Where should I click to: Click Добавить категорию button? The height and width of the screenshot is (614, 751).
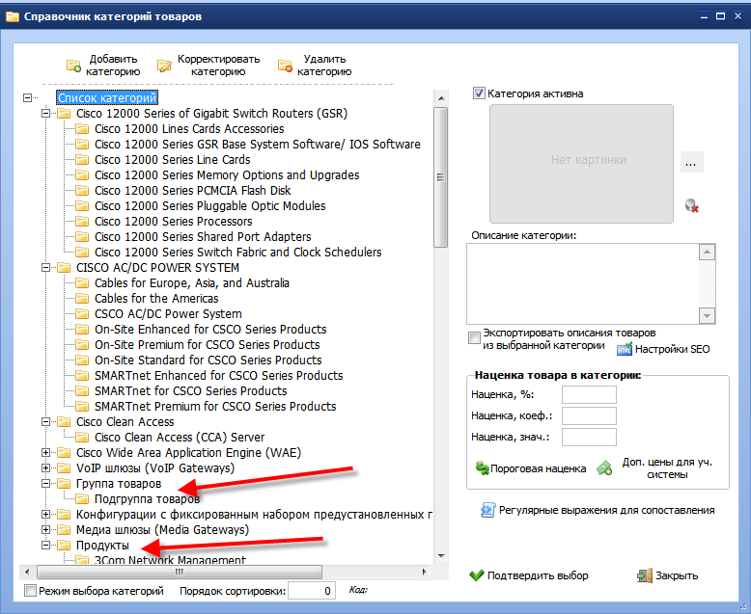[x=103, y=66]
